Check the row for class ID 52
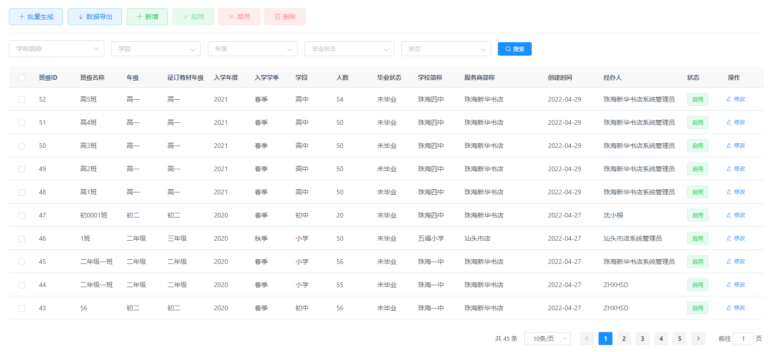 coord(22,100)
